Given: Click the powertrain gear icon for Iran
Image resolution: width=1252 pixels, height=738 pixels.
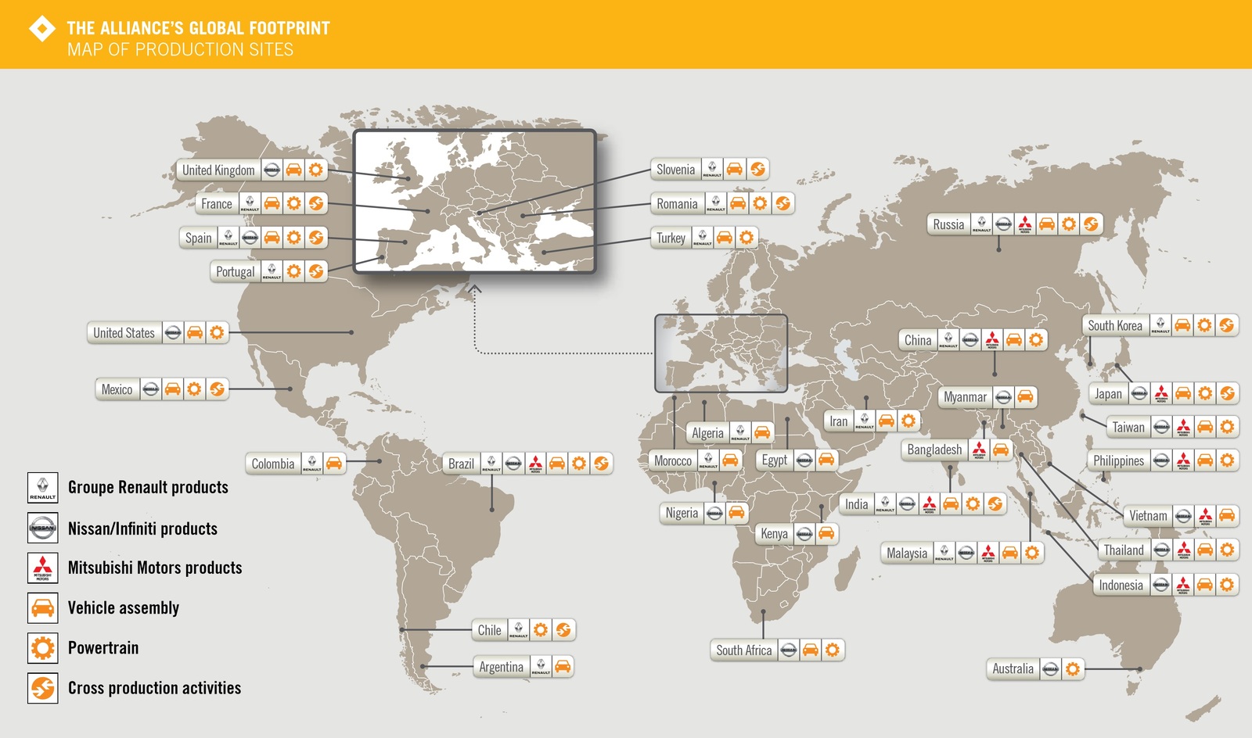Looking at the screenshot, I should tap(908, 421).
